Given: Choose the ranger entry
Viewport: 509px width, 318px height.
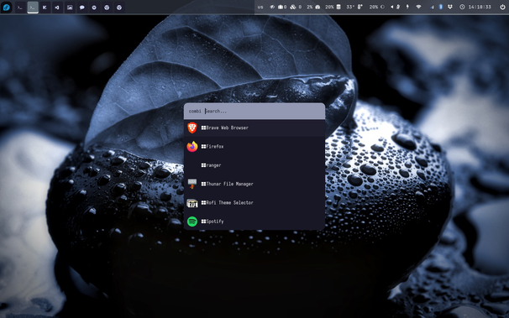Looking at the screenshot, I should pyautogui.click(x=254, y=165).
